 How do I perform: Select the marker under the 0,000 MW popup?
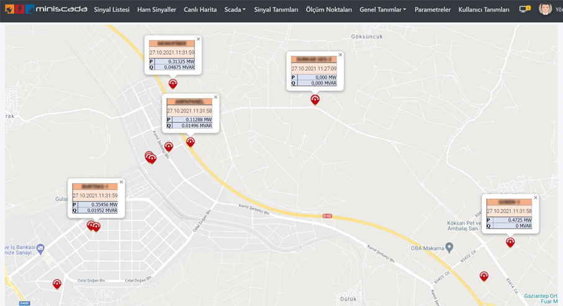click(315, 99)
